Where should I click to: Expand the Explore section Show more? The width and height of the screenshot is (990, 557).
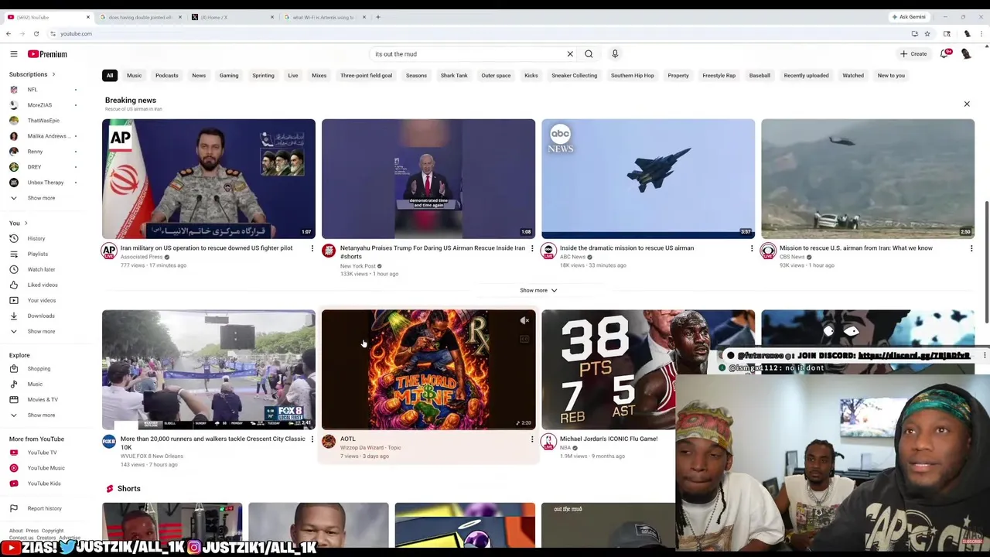click(41, 415)
